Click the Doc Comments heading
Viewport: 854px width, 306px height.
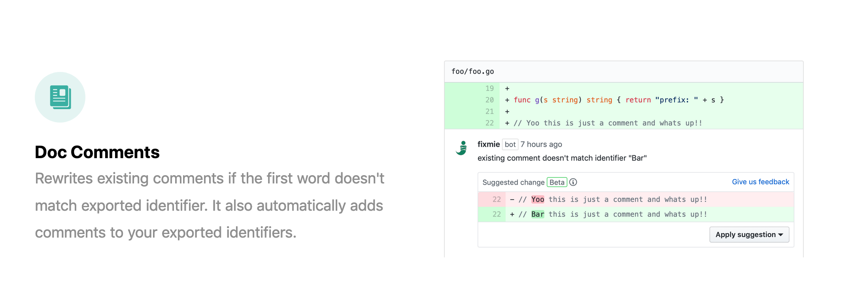[x=97, y=152]
